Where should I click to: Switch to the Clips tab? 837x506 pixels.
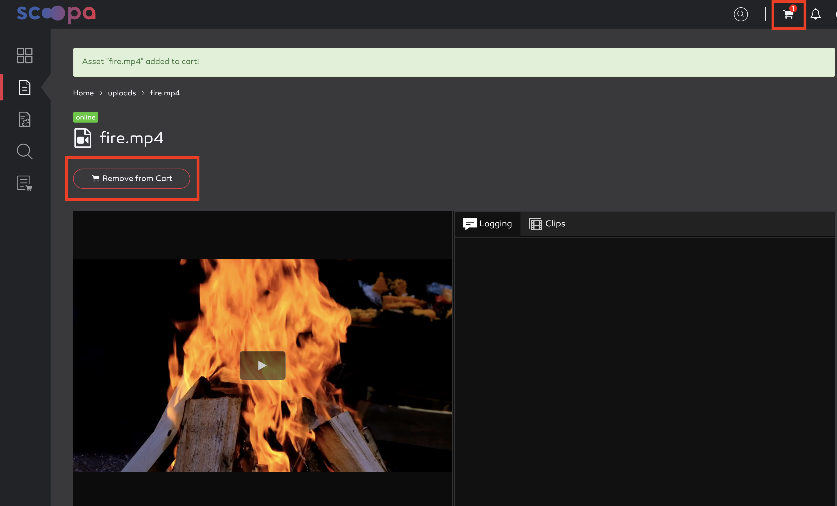coord(547,224)
